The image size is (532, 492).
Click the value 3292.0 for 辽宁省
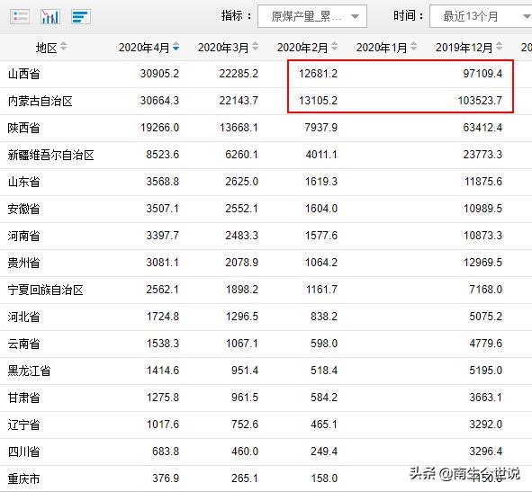[486, 425]
